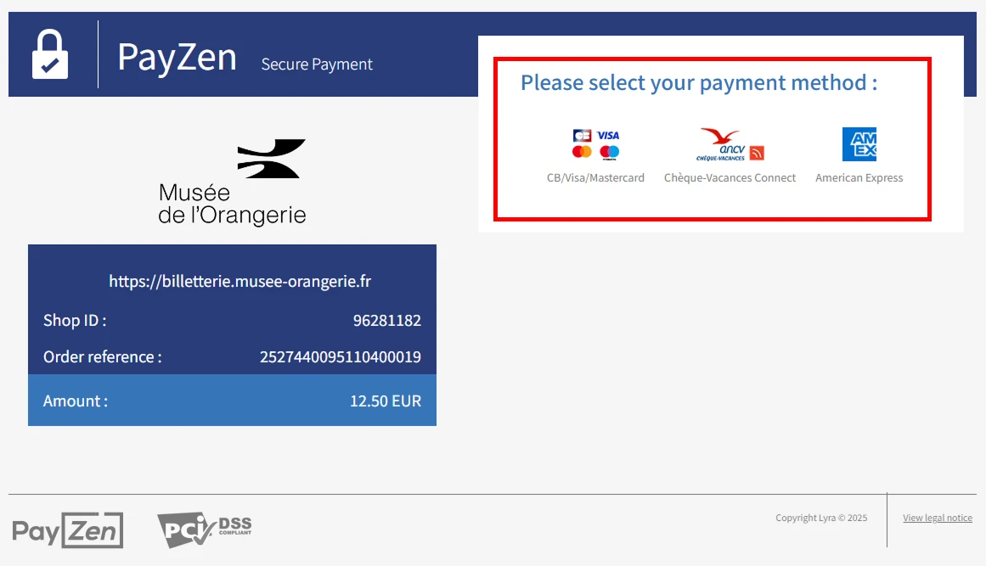This screenshot has height=566, width=986.
Task: Click the Copyright Lyra 2025 text
Action: (x=821, y=518)
